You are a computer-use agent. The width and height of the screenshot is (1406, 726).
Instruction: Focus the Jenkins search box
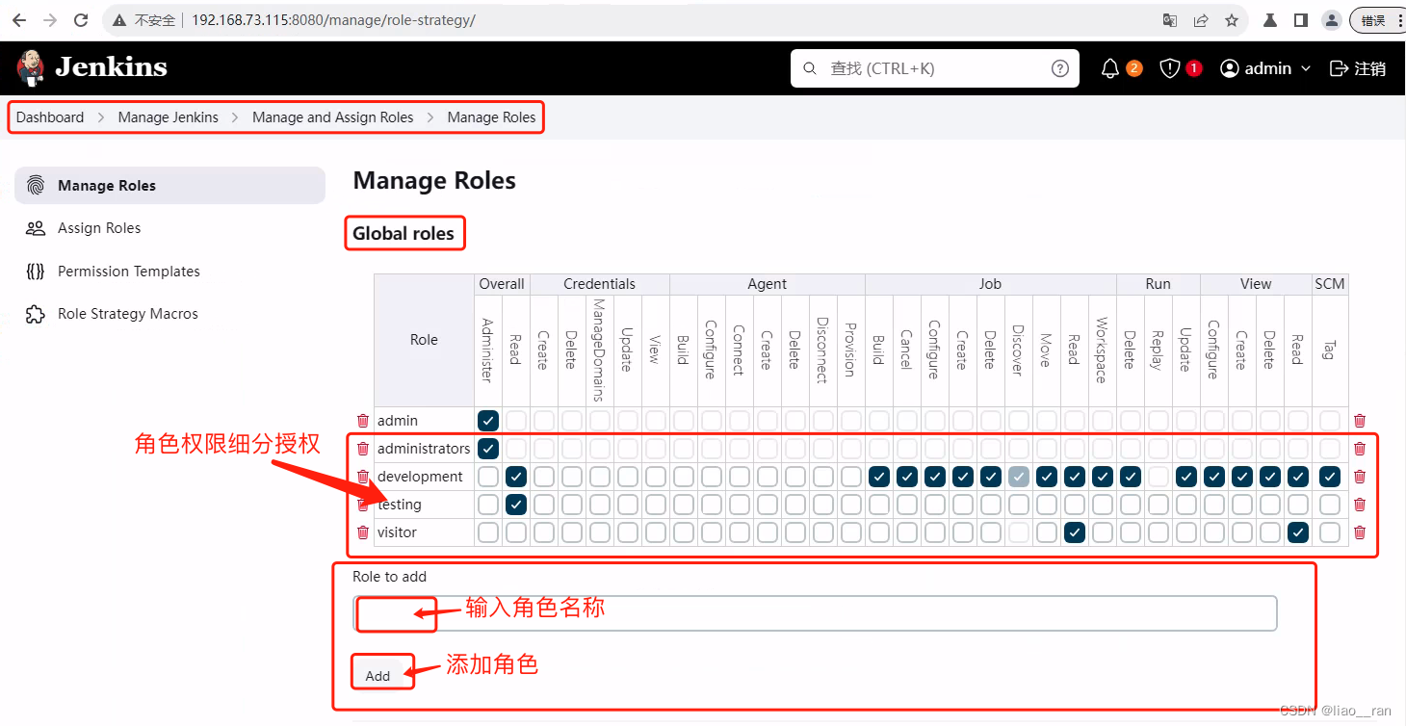pyautogui.click(x=934, y=68)
